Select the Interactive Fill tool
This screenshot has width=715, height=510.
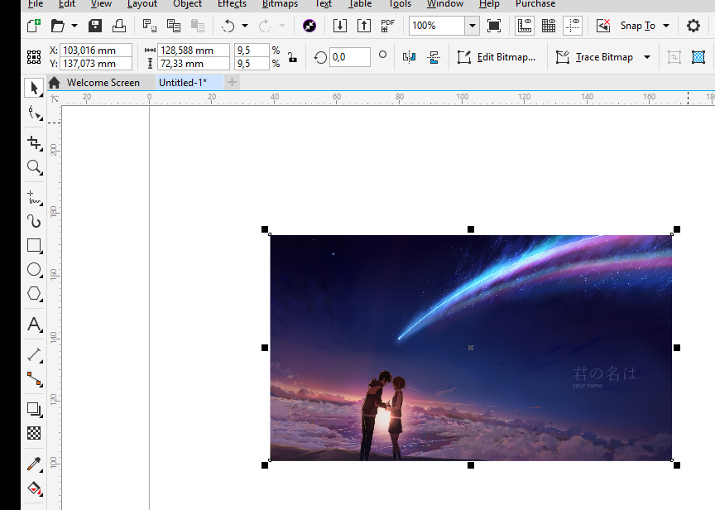[x=34, y=488]
